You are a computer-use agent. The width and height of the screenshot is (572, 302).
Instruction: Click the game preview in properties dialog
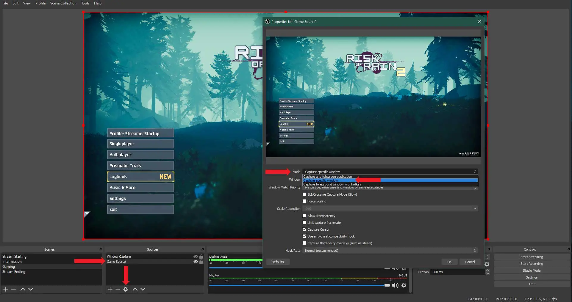373,97
